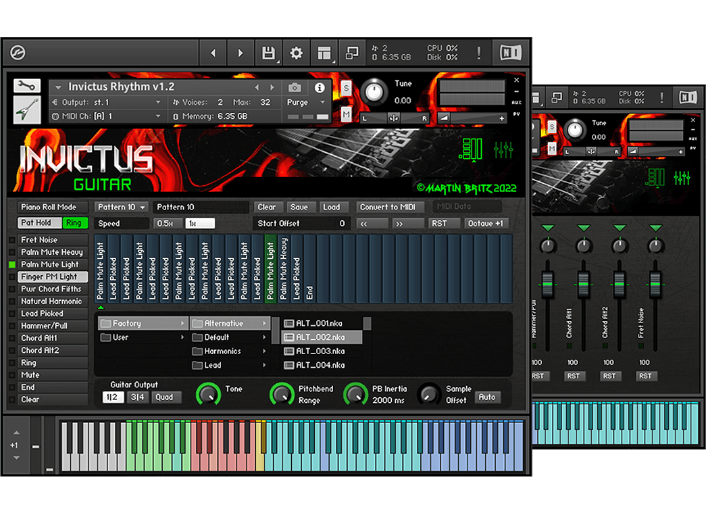Click the wrench edit instrument icon
Viewport: 706px width, 513px height.
[x=26, y=85]
